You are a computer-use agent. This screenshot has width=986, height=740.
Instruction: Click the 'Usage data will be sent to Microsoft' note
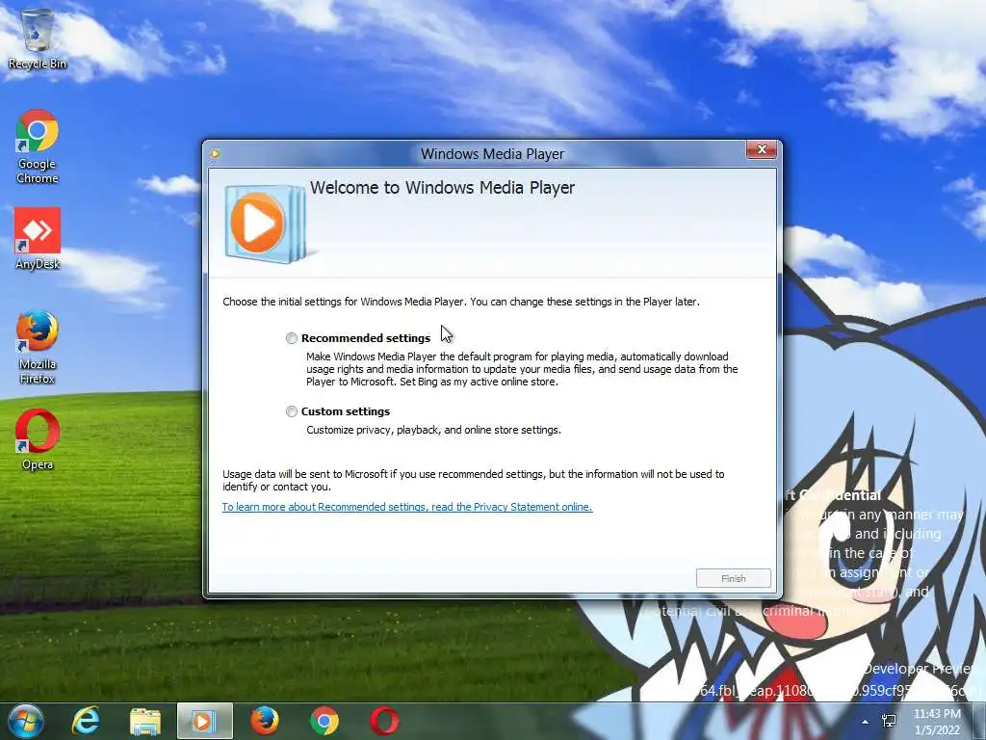(x=474, y=481)
